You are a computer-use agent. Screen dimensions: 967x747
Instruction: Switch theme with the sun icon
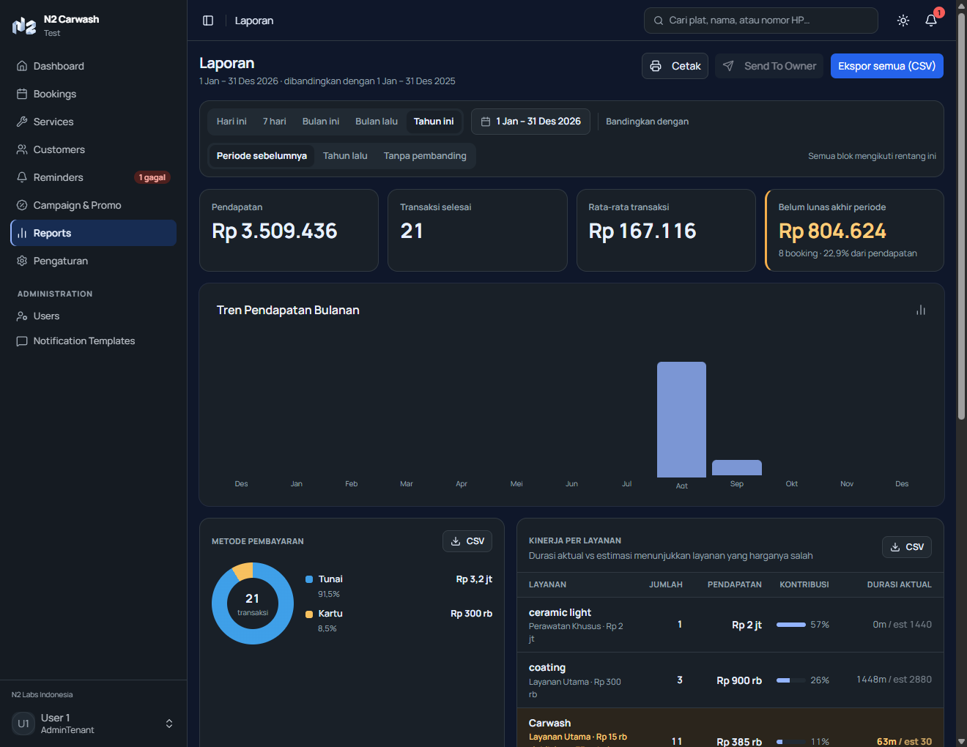tap(903, 21)
